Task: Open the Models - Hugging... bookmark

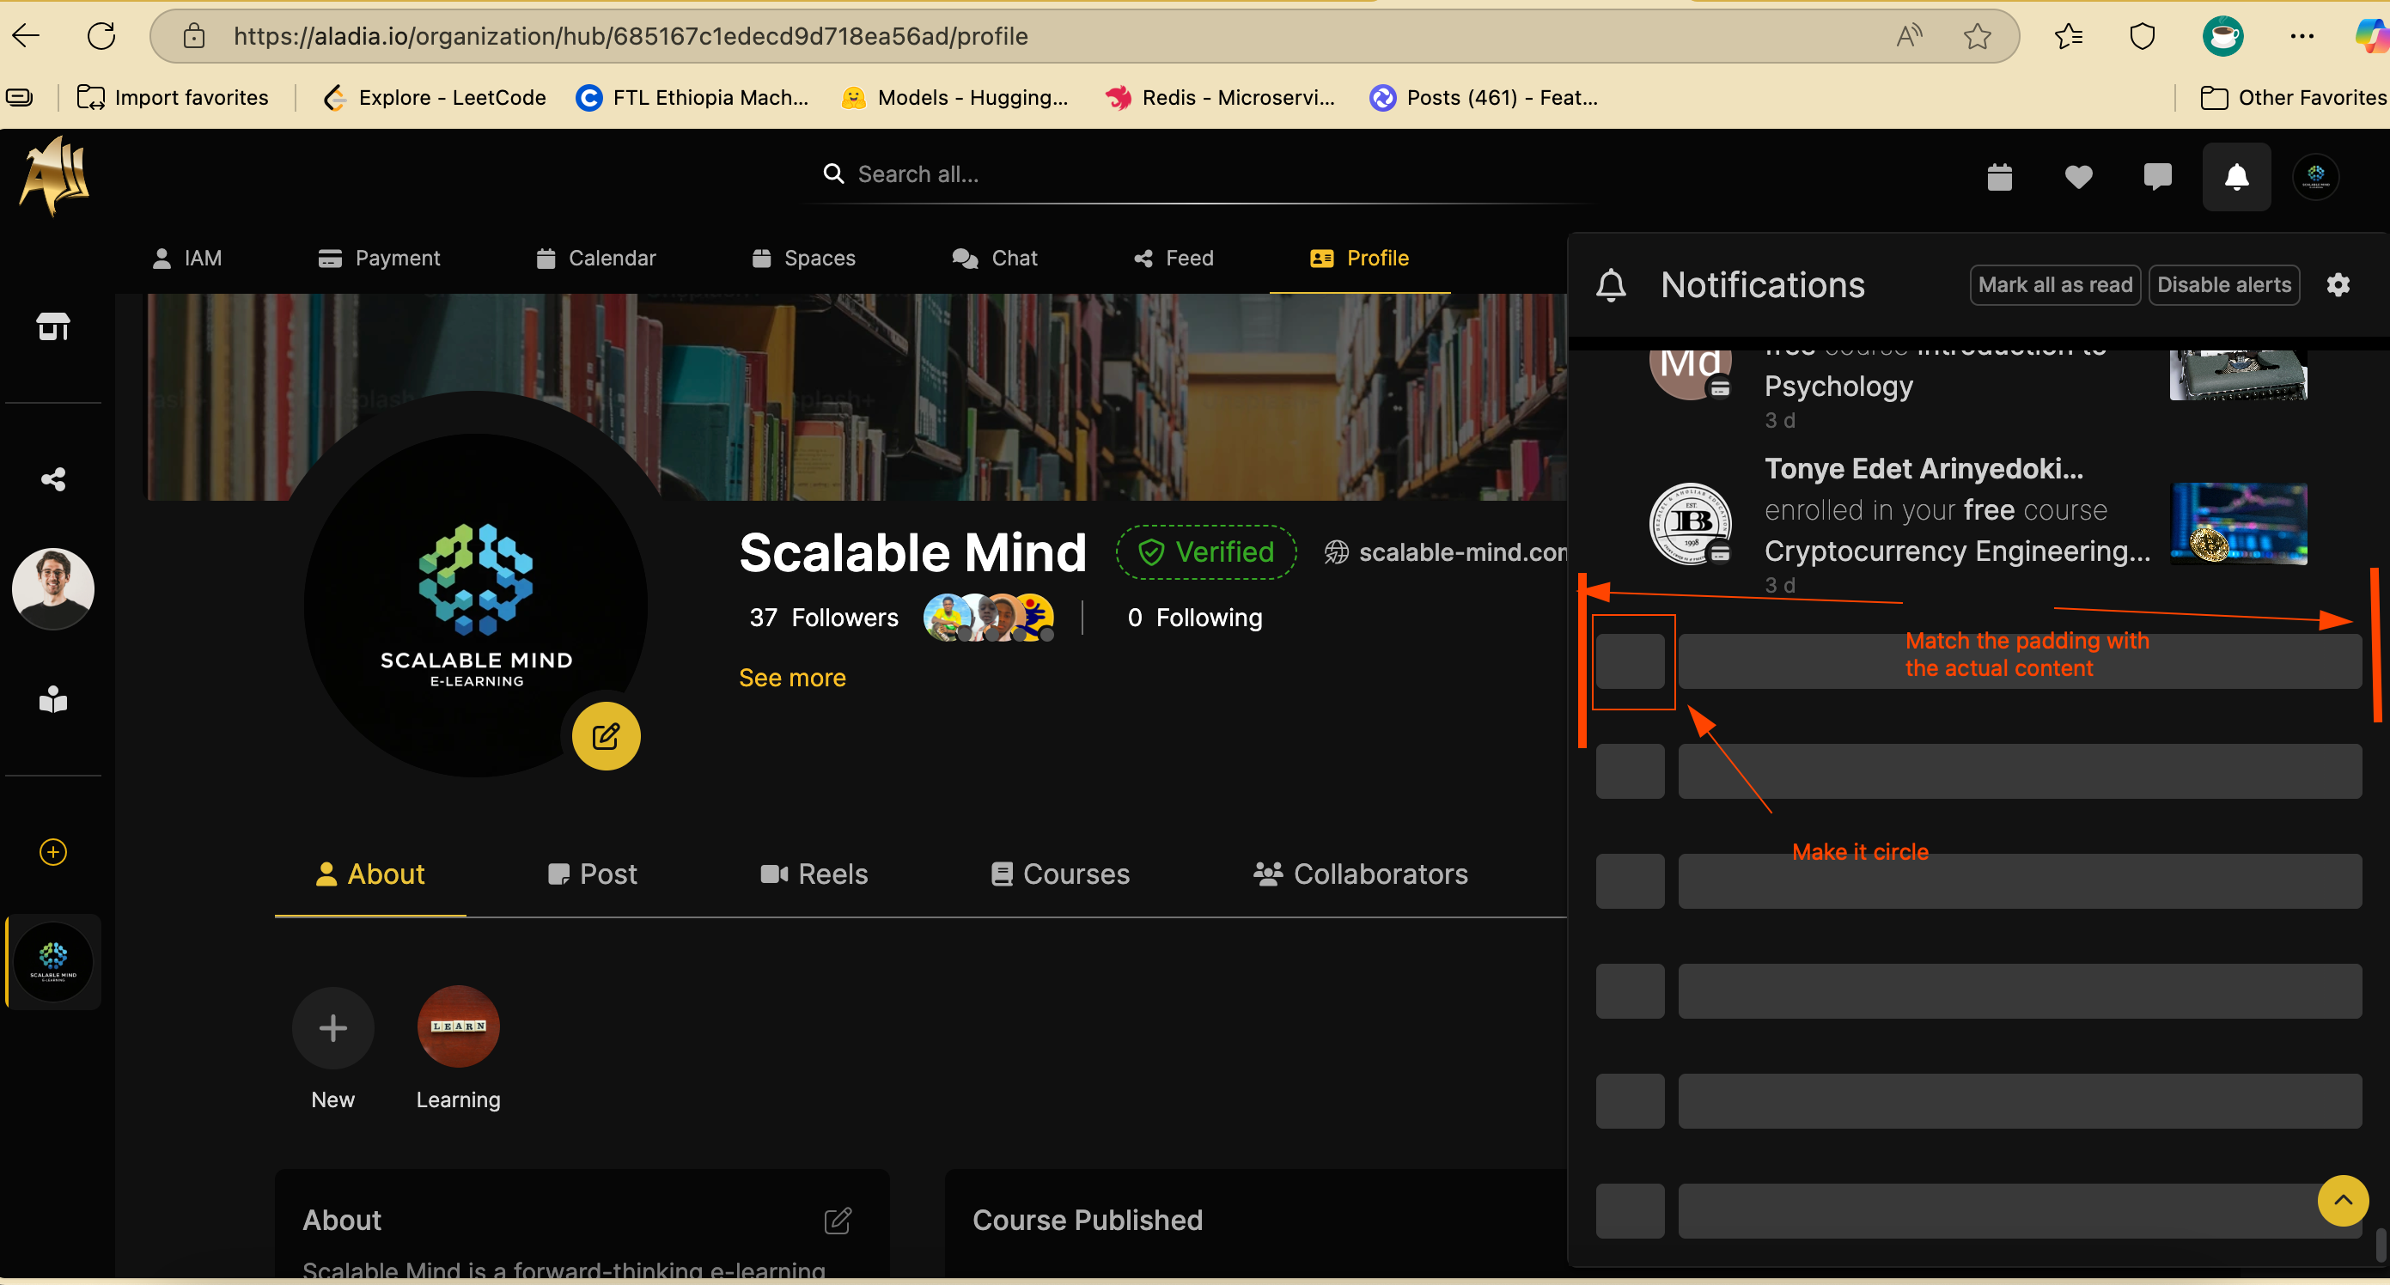Action: (x=954, y=97)
